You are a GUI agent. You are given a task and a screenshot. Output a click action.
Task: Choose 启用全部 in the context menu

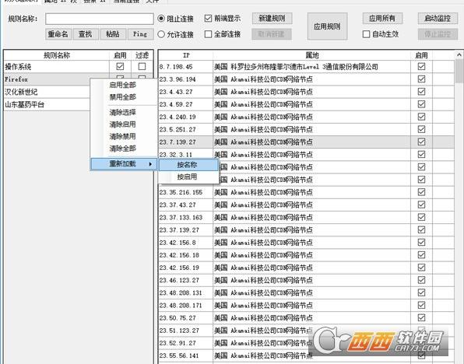(x=122, y=85)
